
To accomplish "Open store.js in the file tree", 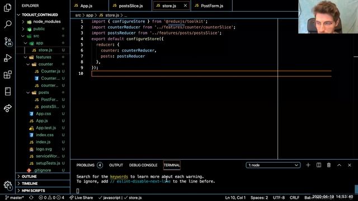I will 43,50.
